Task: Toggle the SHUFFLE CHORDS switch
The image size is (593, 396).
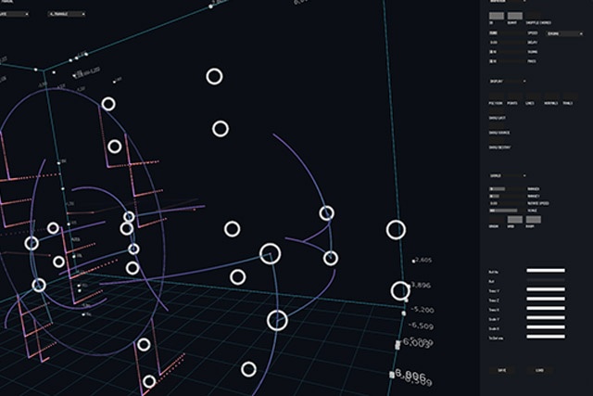Action: point(534,16)
